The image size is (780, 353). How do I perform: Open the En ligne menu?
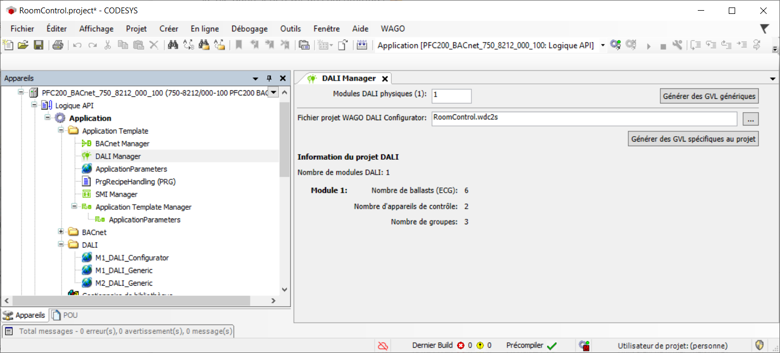point(205,29)
